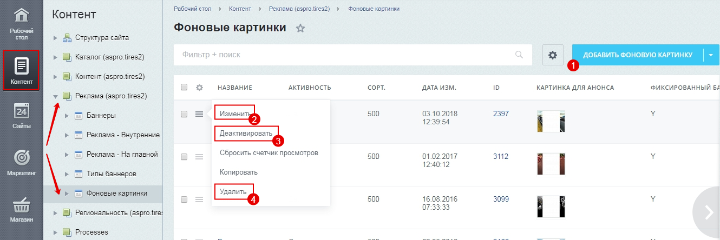
Task: Open Сайты section in the left sidebar
Action: [22, 115]
